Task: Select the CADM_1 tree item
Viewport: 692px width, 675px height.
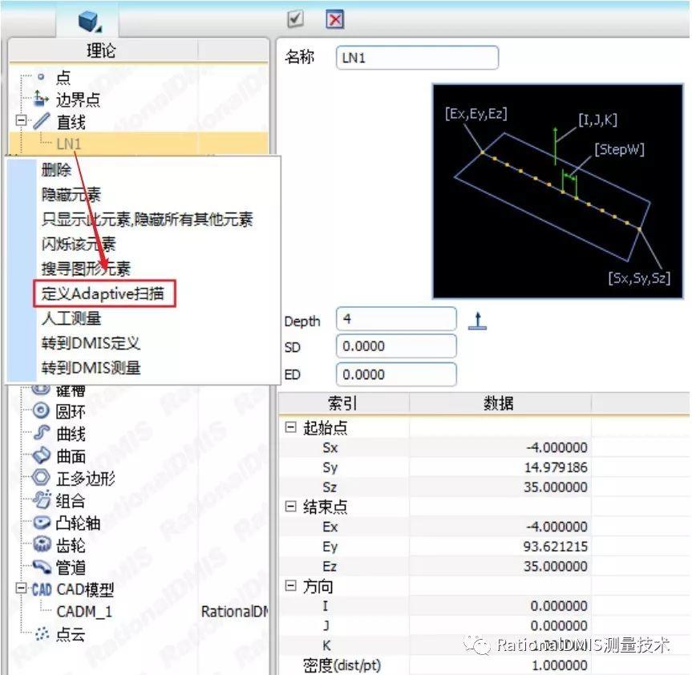Action: pyautogui.click(x=84, y=612)
